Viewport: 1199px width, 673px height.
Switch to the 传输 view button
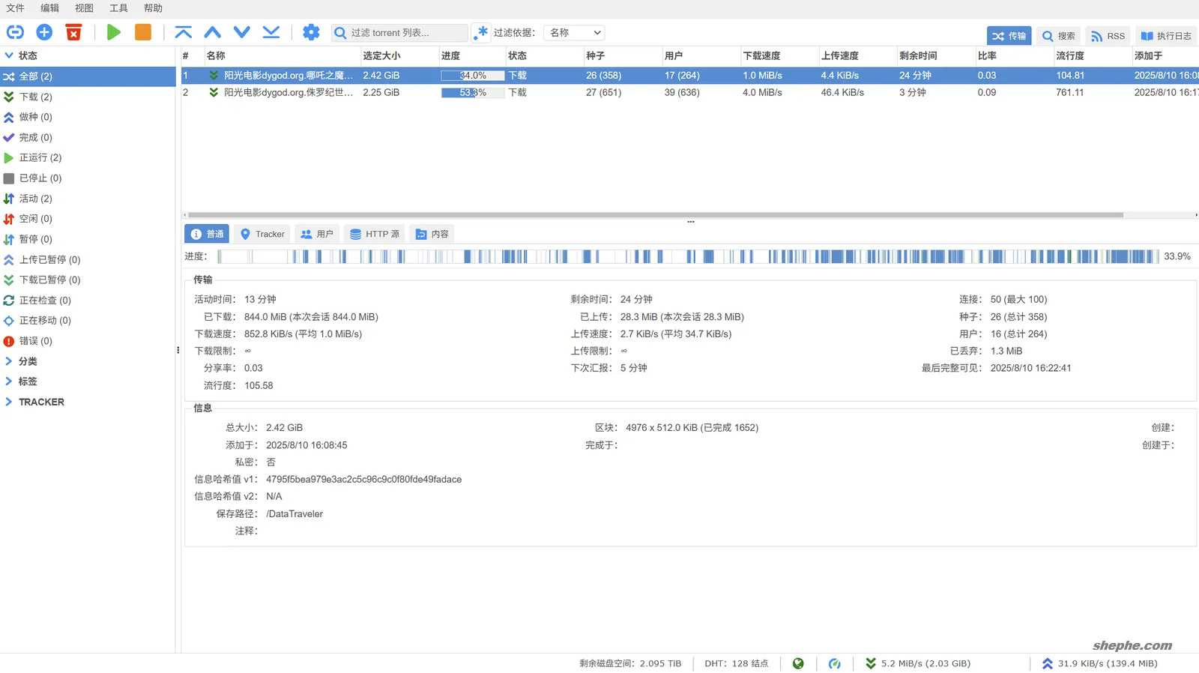click(x=1009, y=36)
